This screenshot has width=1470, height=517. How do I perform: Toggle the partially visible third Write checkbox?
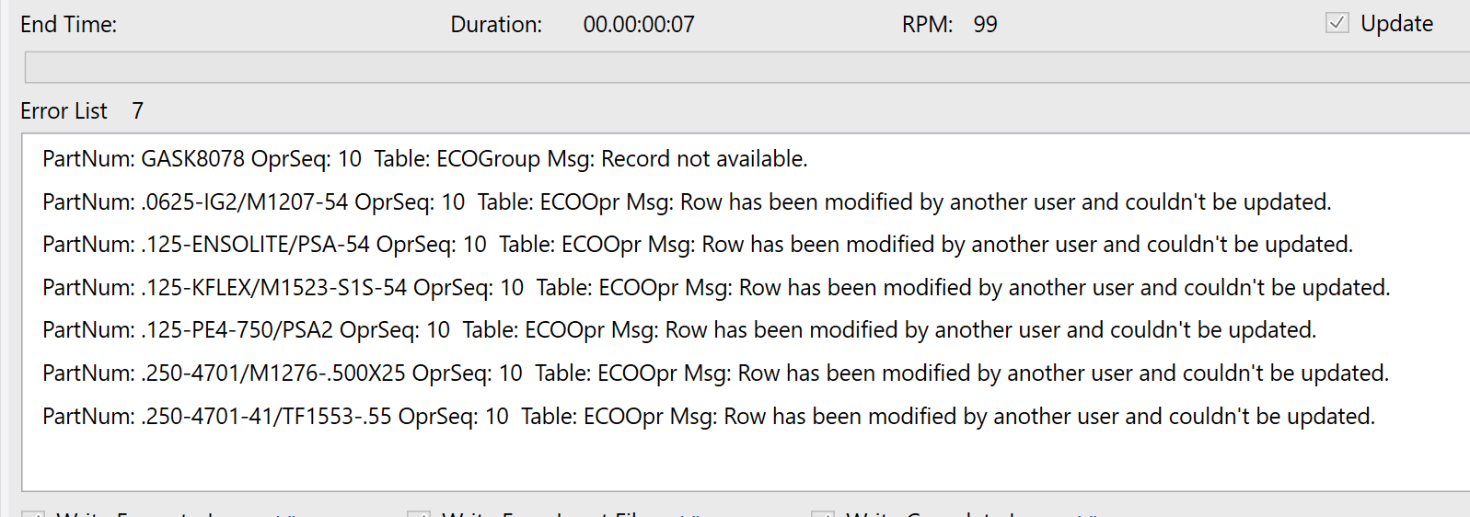823,513
